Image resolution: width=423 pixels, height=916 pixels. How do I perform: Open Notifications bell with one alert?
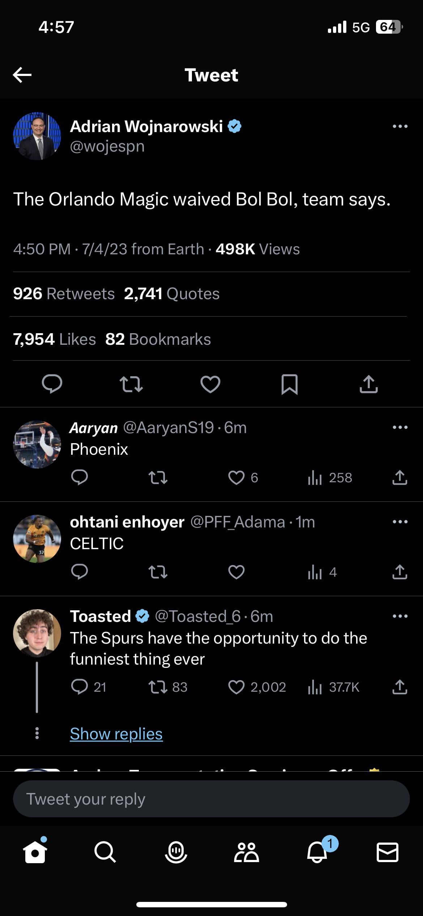tap(317, 852)
